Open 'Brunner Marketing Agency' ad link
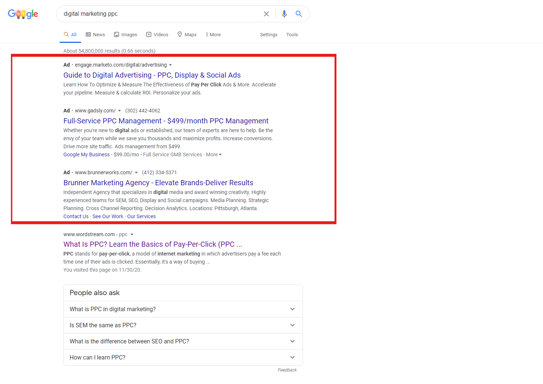 tap(158, 183)
